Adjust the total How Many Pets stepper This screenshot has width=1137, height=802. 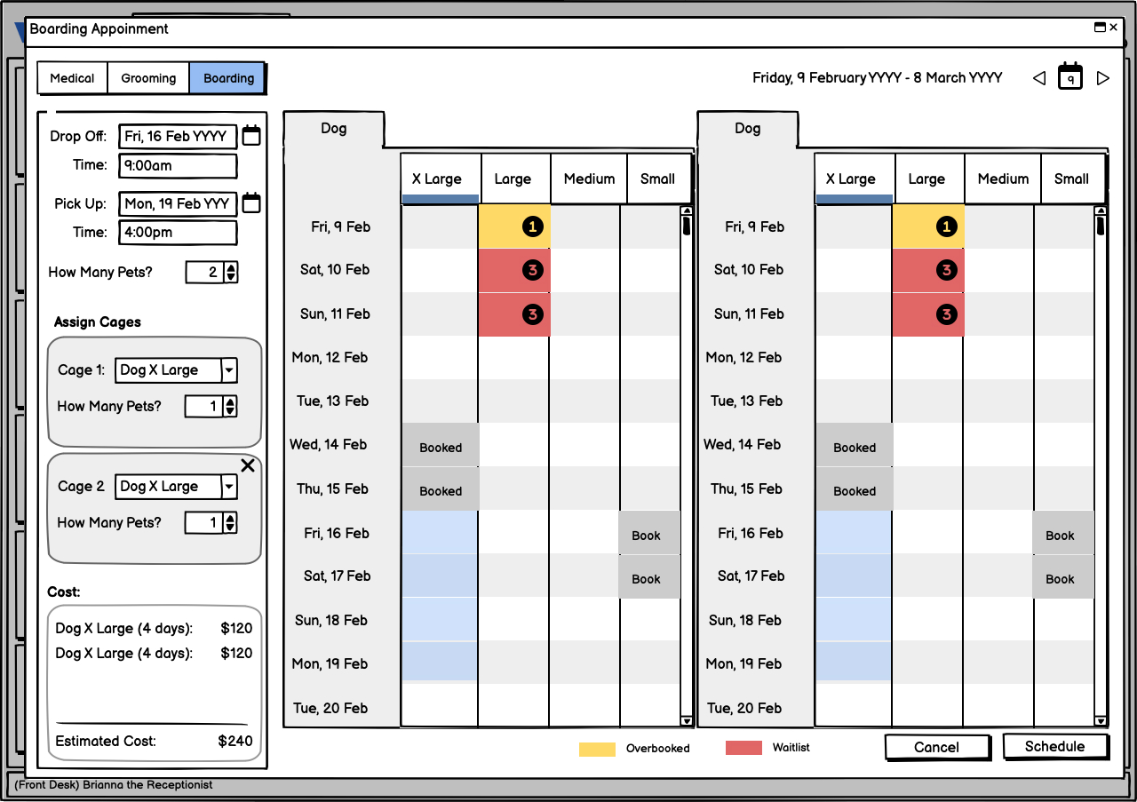231,273
